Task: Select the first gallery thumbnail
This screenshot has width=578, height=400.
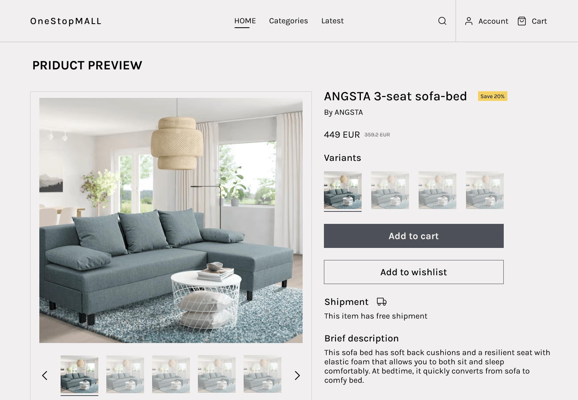Action: [x=79, y=374]
